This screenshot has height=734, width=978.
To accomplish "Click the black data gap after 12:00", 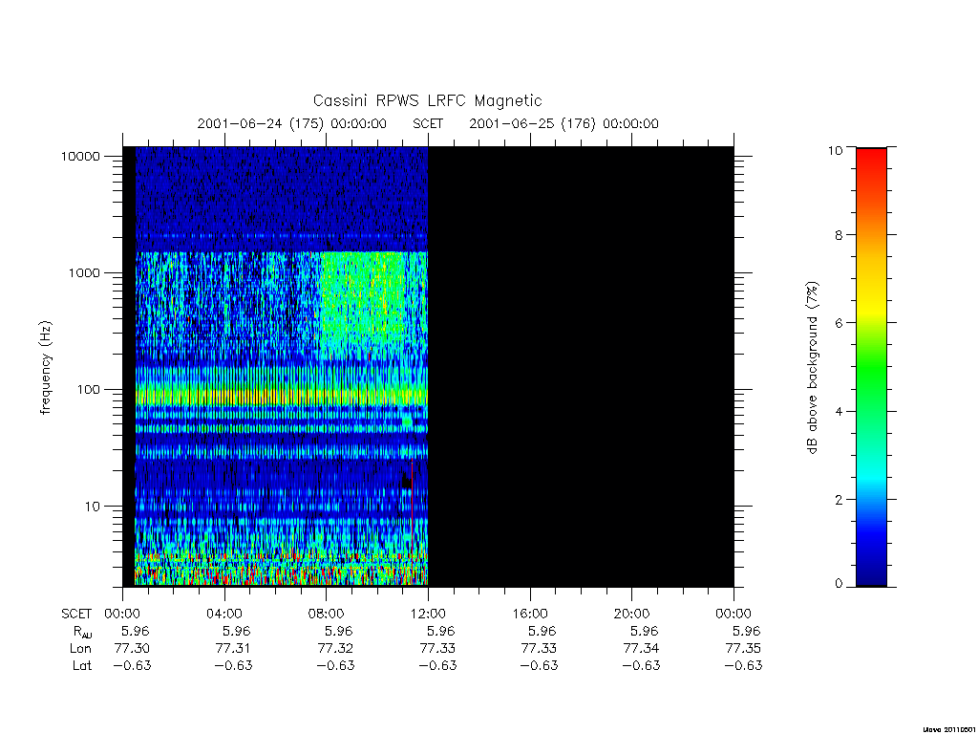I will click(581, 367).
